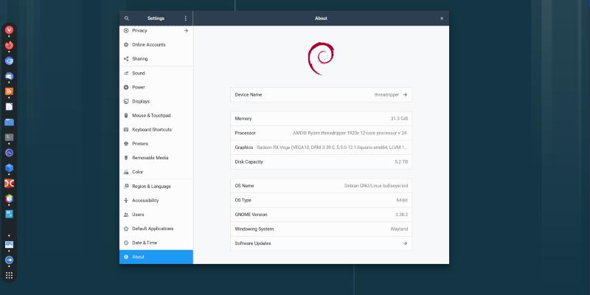Click the Printers icon in sidebar

(x=126, y=144)
